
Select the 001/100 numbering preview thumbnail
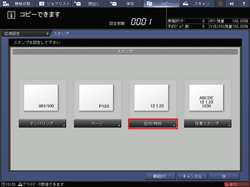[x=41, y=98]
